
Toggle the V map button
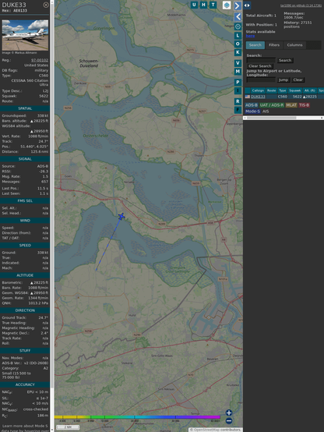pyautogui.click(x=238, y=63)
